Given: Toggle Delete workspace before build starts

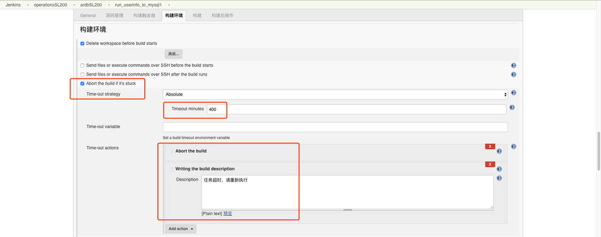Looking at the screenshot, I should click(x=82, y=43).
